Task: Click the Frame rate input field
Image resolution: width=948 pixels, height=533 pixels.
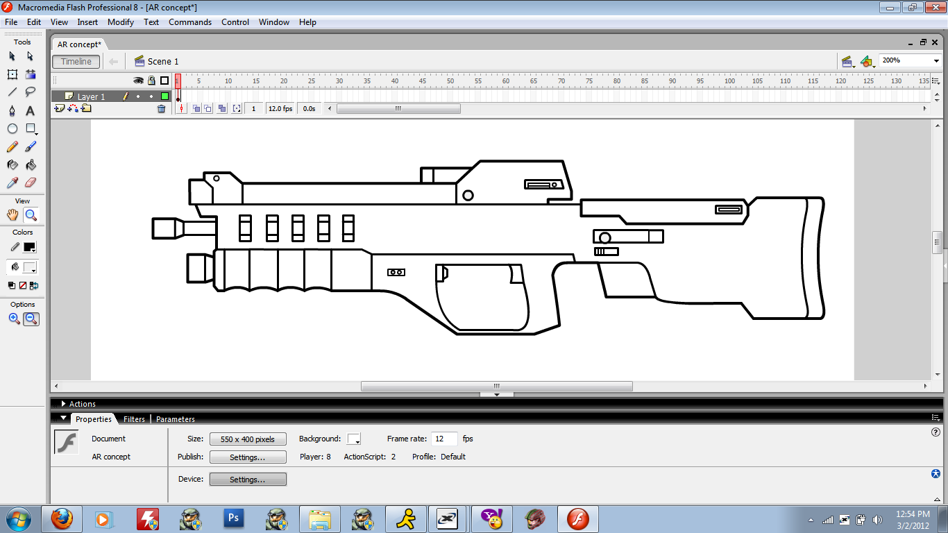Action: (444, 439)
